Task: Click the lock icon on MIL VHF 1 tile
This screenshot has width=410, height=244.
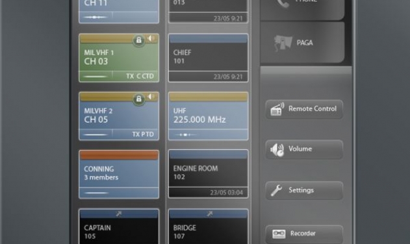Action: coord(138,40)
